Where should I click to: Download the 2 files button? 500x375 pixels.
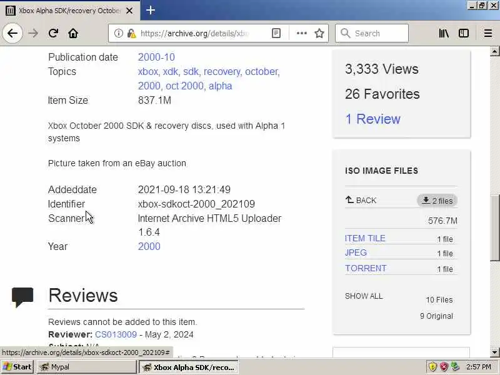click(437, 201)
